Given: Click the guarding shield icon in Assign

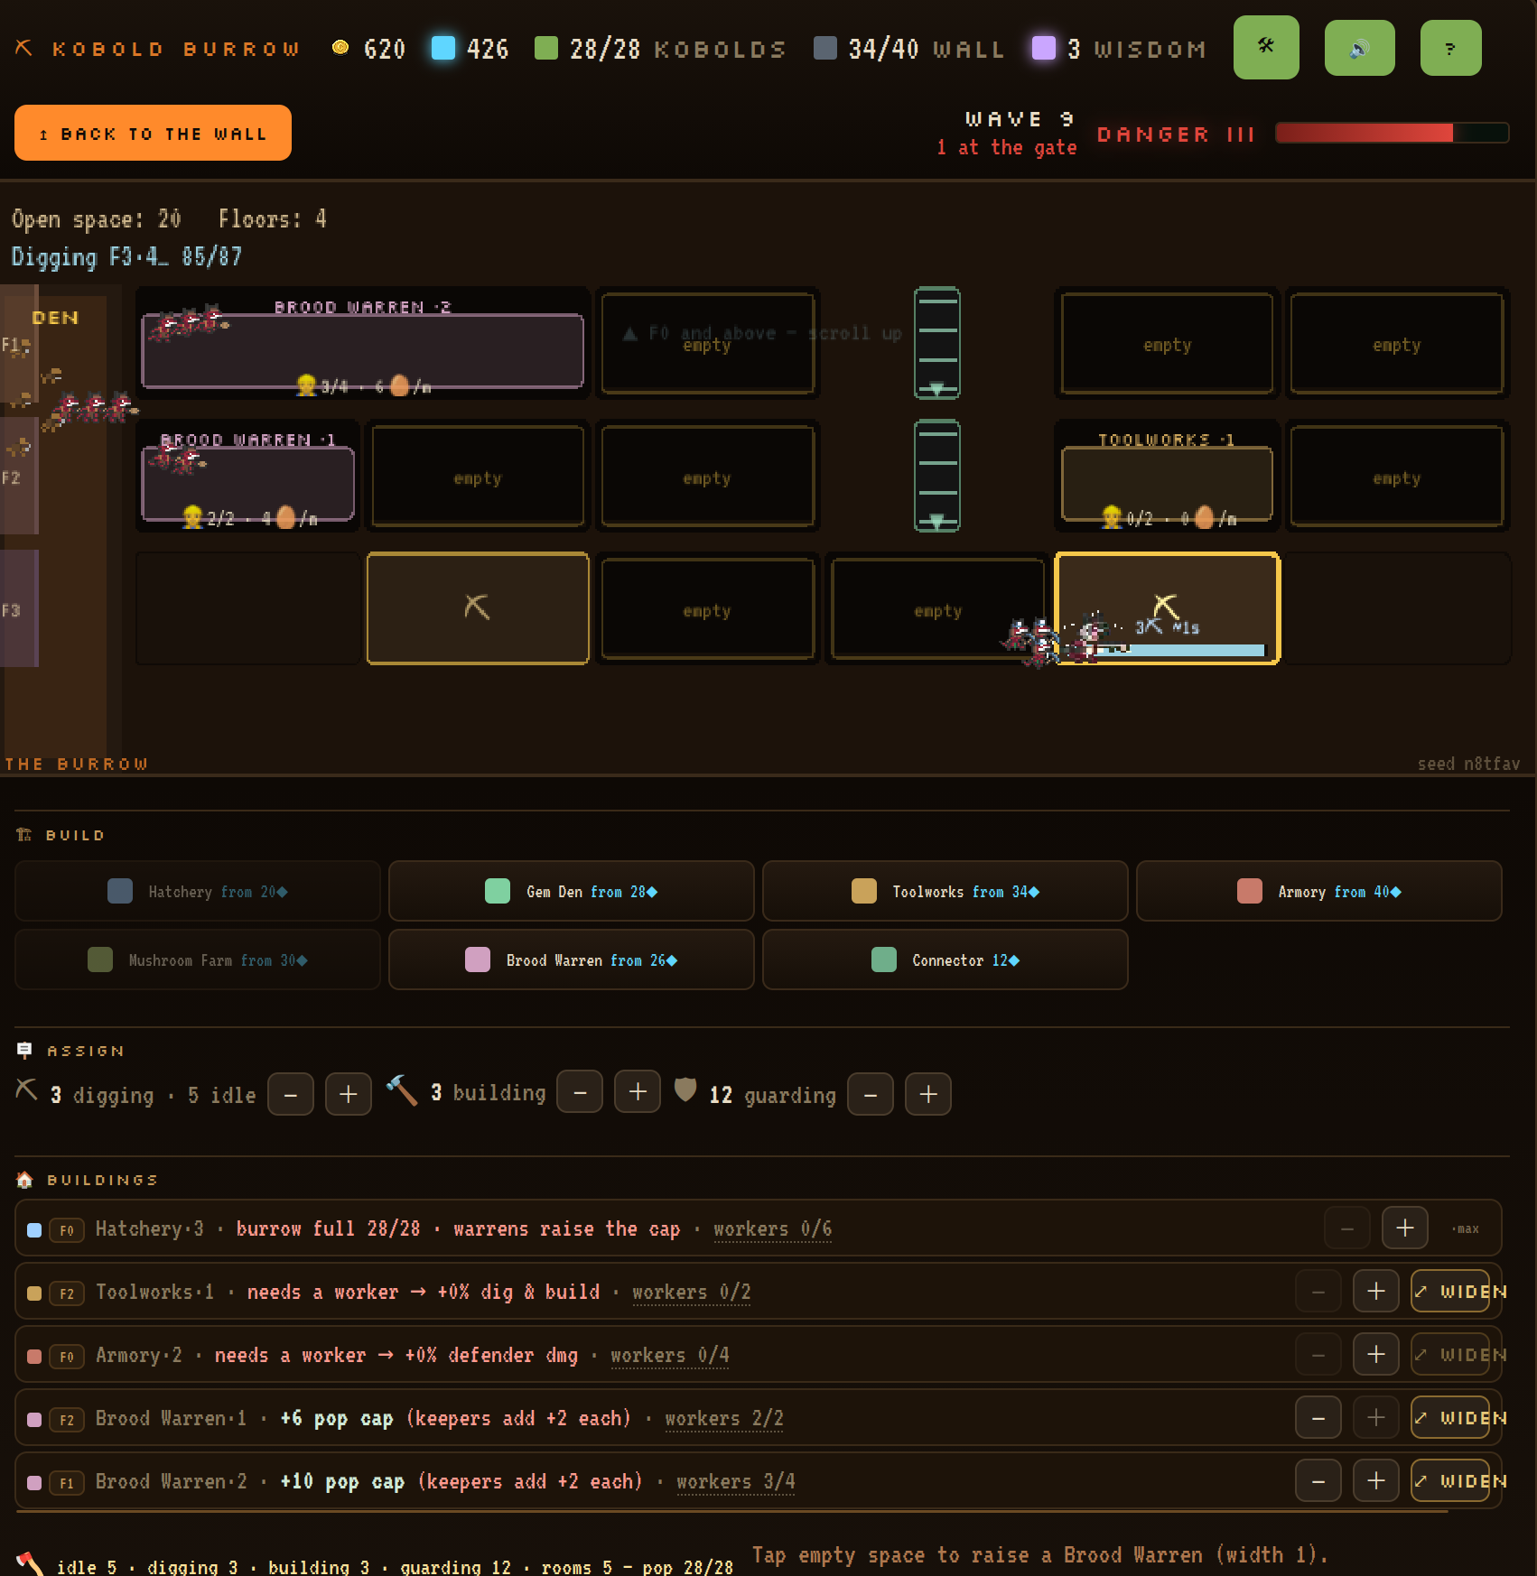Looking at the screenshot, I should (x=685, y=1089).
